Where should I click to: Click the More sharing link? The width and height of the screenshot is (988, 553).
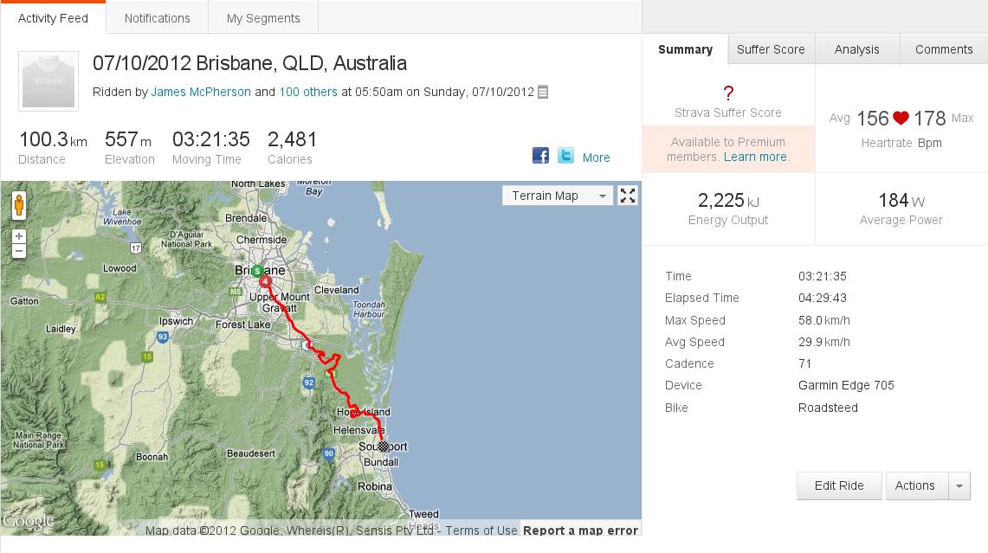click(596, 158)
